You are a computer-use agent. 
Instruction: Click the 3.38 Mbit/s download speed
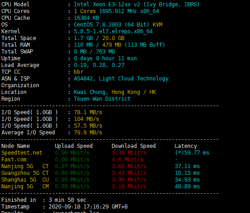[129, 153]
